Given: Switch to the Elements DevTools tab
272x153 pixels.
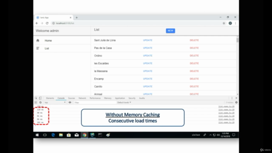Looking at the screenshot, I should point(50,98).
